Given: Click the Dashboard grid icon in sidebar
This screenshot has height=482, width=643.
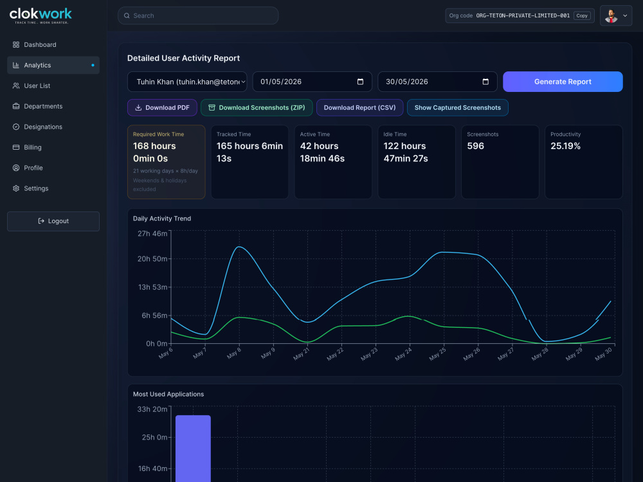Looking at the screenshot, I should tap(16, 45).
